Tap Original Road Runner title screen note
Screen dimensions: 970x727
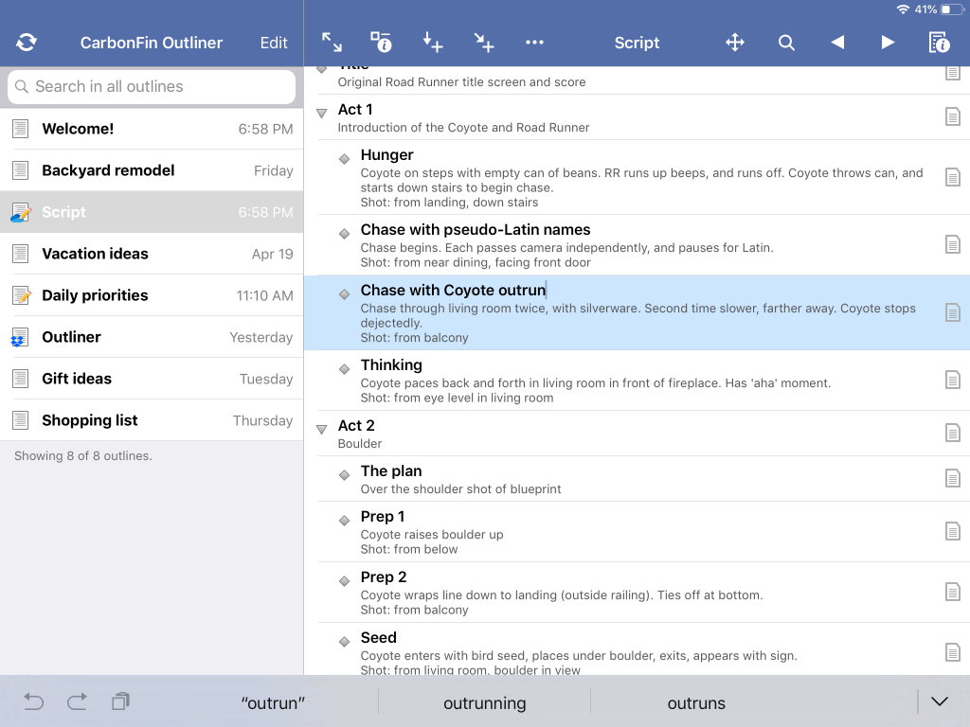click(x=461, y=82)
